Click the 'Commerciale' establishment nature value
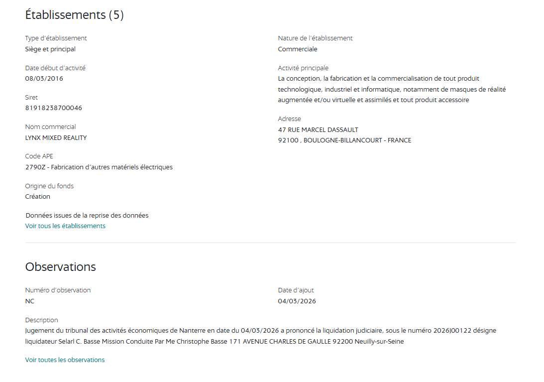This screenshot has height=382, width=544. [297, 49]
